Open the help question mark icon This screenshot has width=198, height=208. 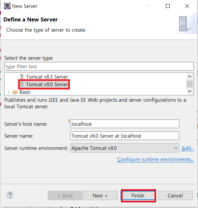tap(10, 195)
